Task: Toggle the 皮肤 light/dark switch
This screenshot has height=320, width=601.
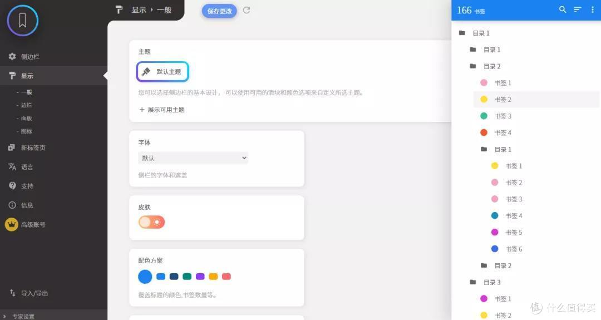Action: click(151, 222)
